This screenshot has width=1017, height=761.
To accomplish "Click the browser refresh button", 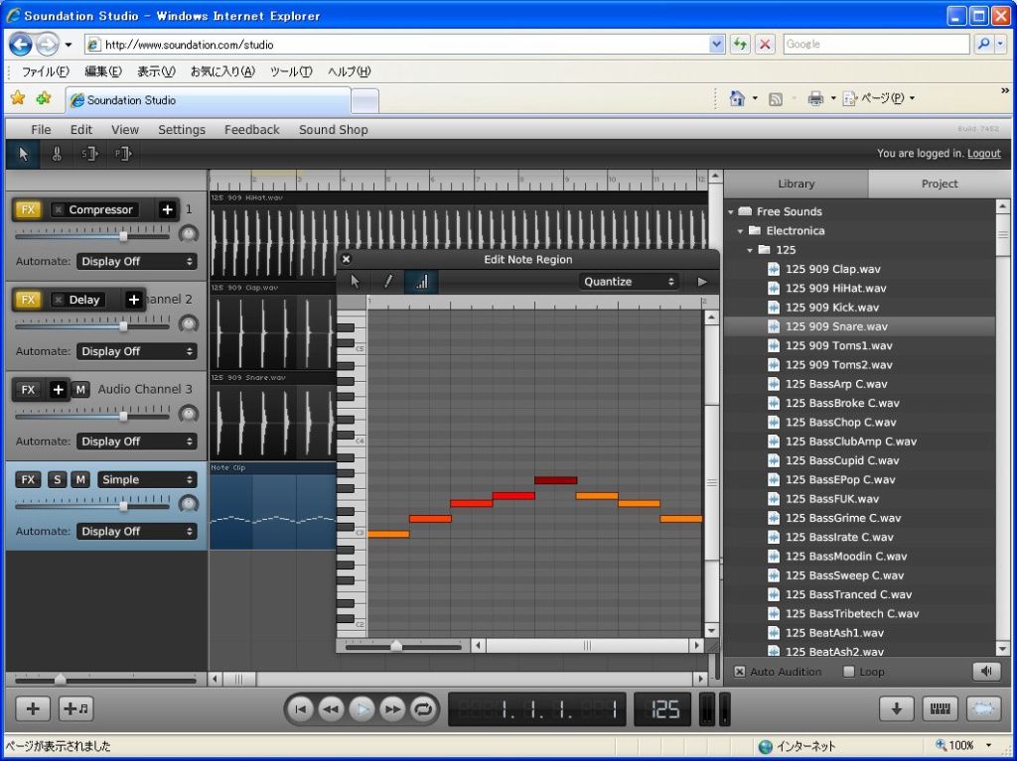I will (739, 44).
